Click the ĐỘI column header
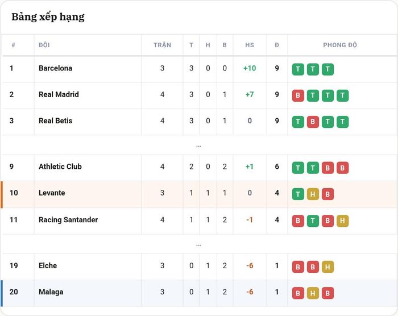 (44, 45)
